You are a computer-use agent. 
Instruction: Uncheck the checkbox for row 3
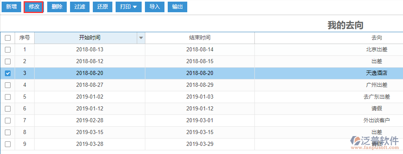click(x=8, y=73)
